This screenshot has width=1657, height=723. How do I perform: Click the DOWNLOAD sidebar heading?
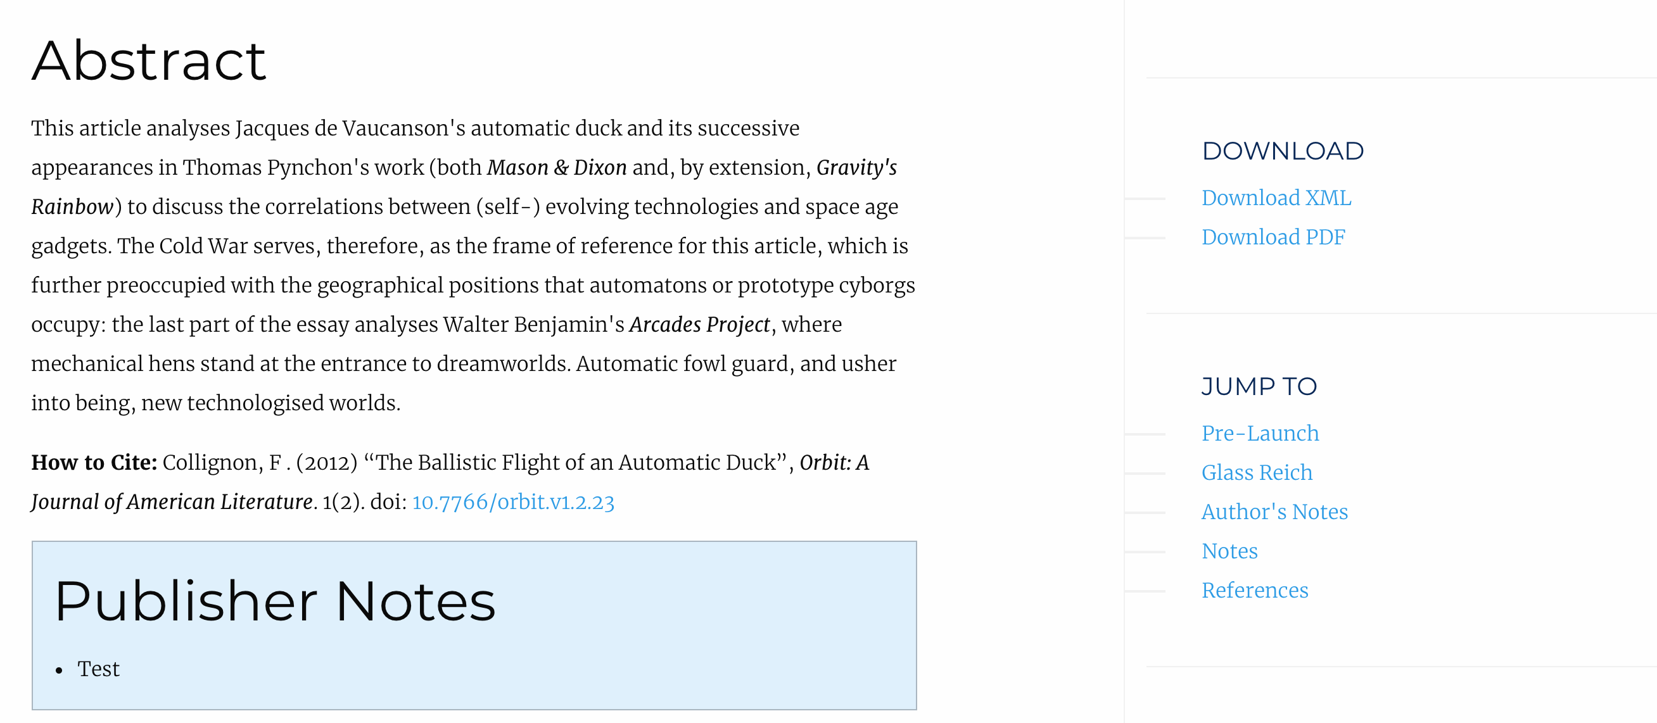[1283, 151]
